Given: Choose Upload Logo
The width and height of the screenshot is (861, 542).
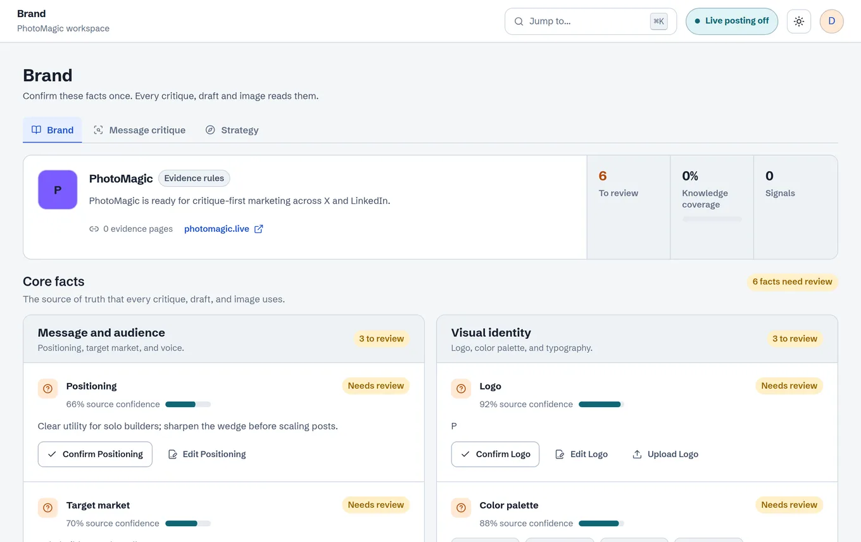Looking at the screenshot, I should (665, 454).
